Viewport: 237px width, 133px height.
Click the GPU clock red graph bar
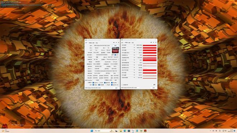tap(150, 45)
